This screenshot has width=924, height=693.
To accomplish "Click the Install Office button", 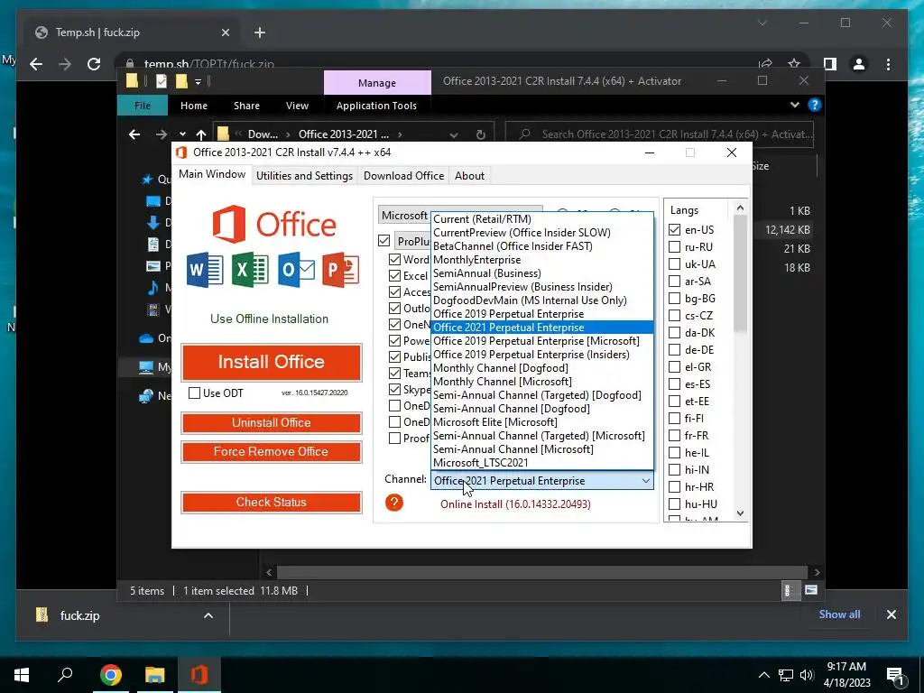I will tap(271, 362).
